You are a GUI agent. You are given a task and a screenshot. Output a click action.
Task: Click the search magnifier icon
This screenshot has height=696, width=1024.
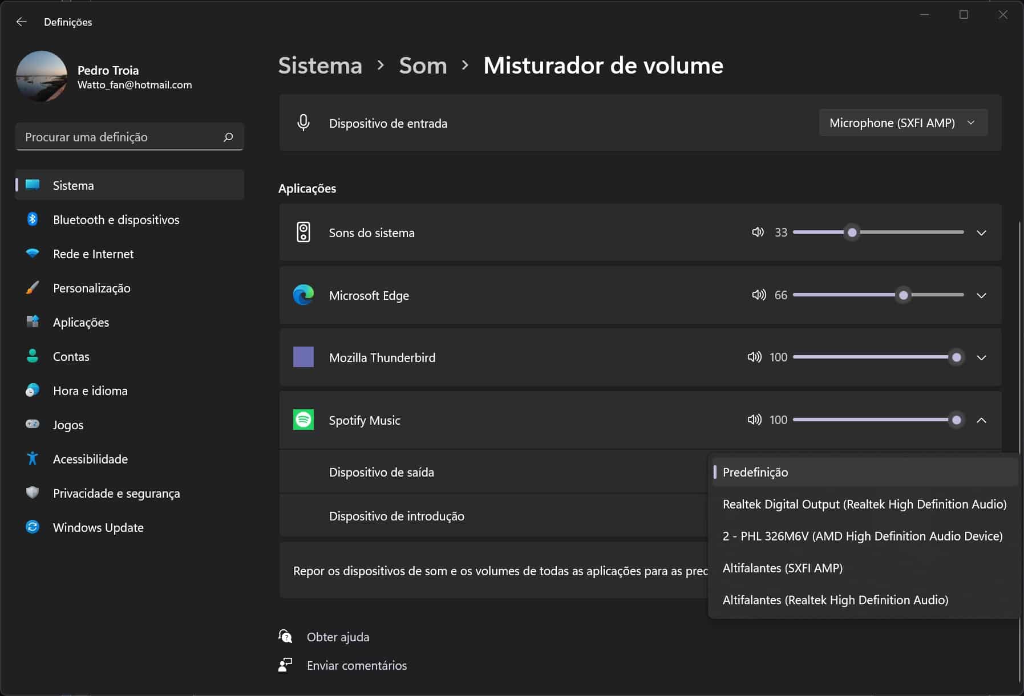pos(228,137)
